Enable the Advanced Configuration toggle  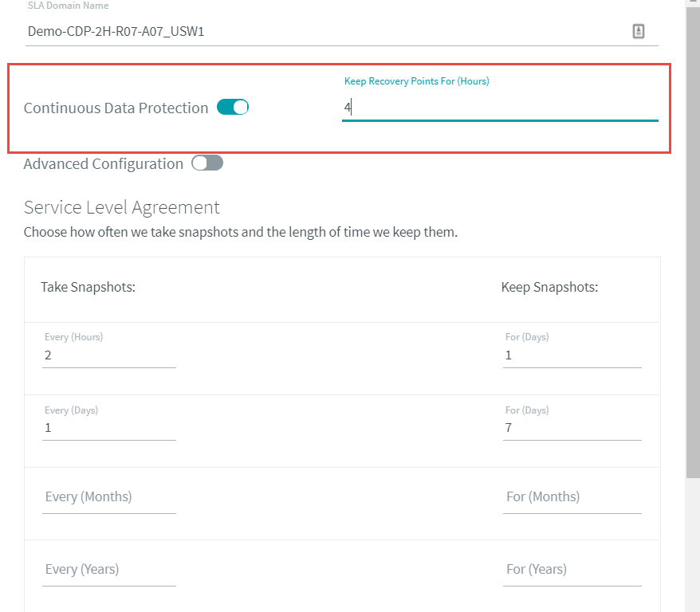pyautogui.click(x=207, y=163)
